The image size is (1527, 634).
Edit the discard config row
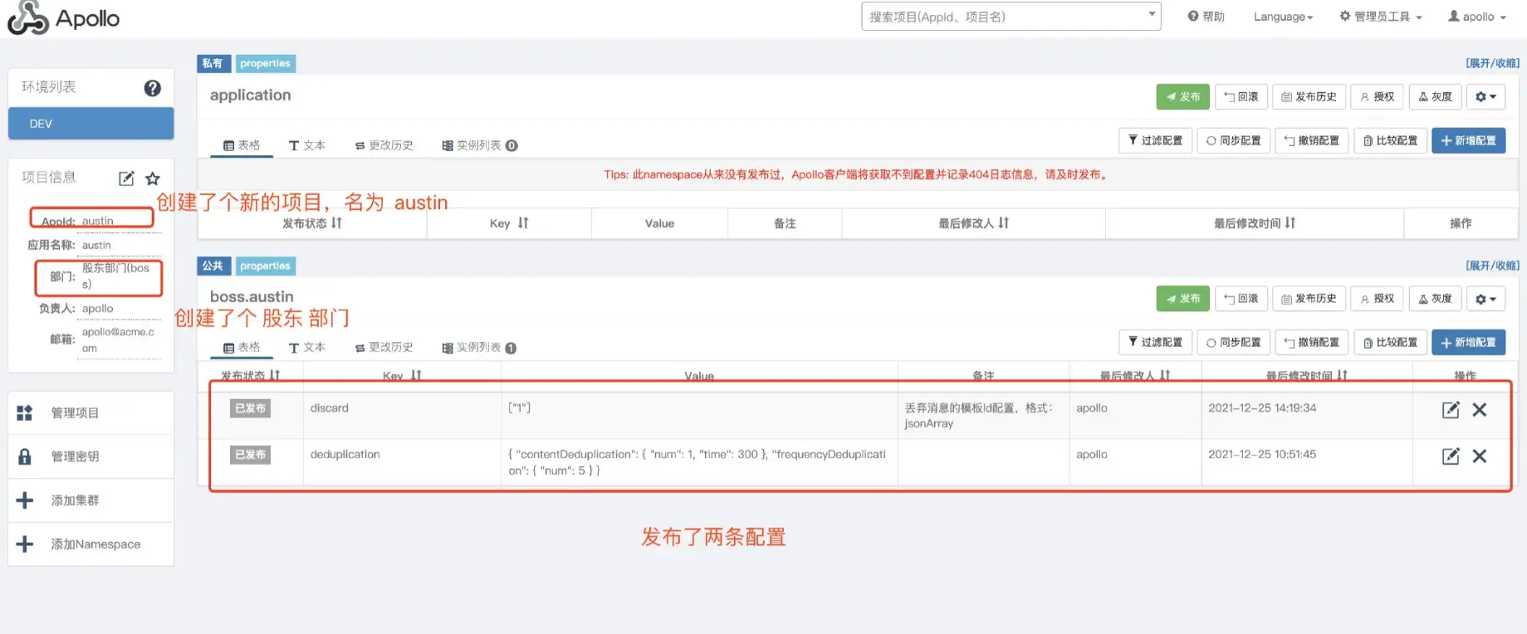1451,410
